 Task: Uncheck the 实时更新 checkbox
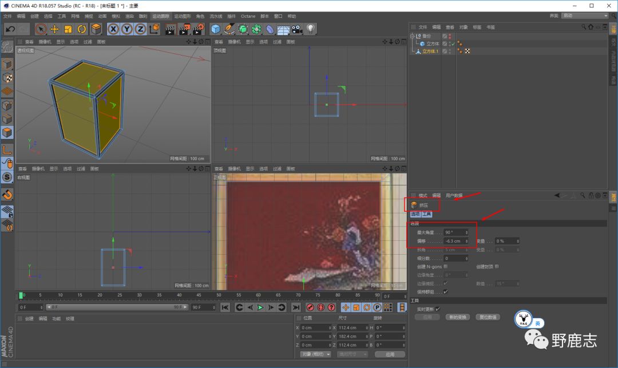pos(438,309)
